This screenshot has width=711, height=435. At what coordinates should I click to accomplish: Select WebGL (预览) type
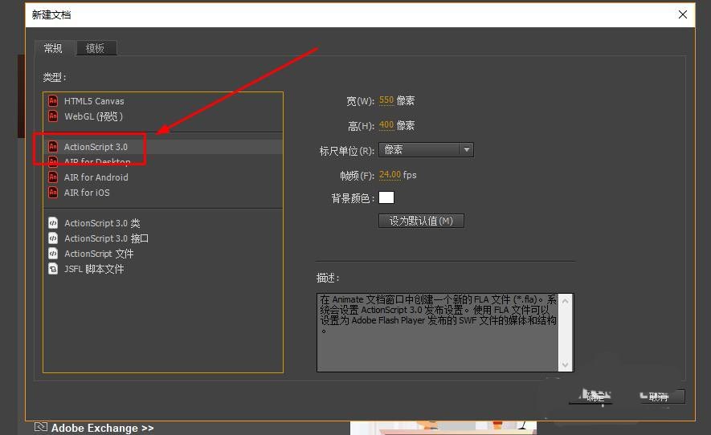click(x=163, y=116)
